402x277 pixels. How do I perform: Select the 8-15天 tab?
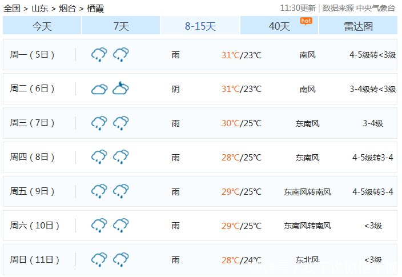pos(200,25)
